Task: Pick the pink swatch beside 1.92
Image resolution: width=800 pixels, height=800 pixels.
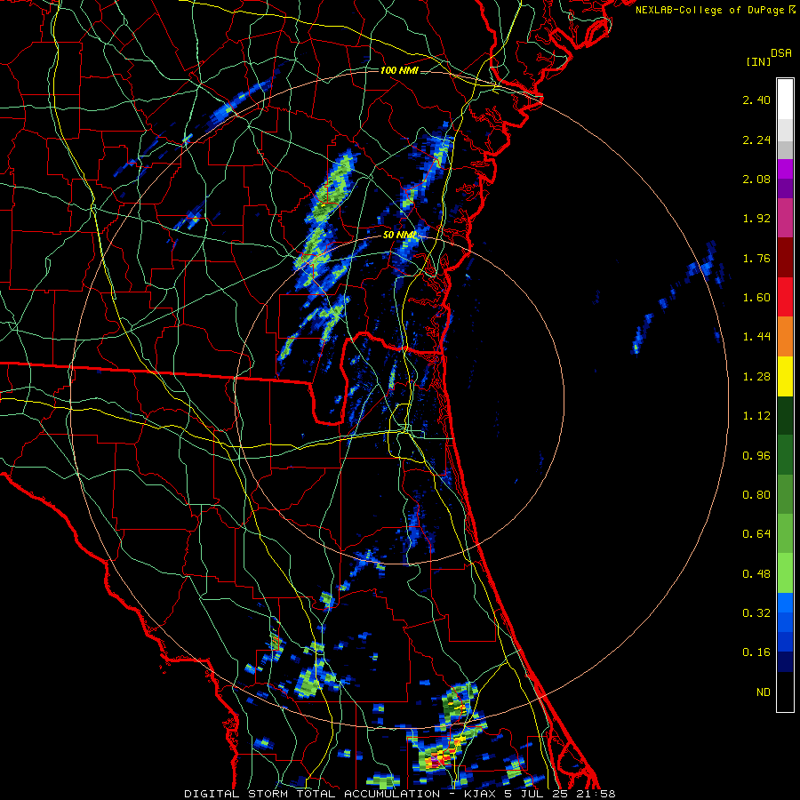Action: 785,219
